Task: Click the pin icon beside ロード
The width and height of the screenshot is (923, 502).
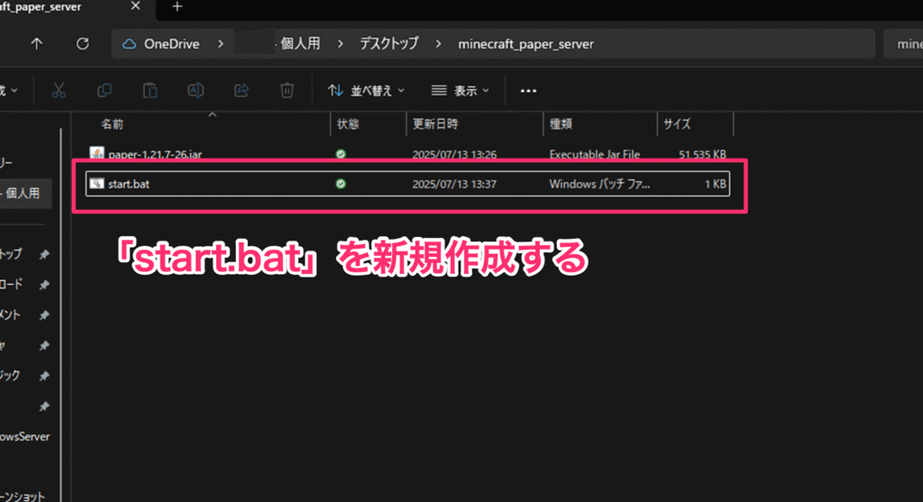Action: click(44, 285)
